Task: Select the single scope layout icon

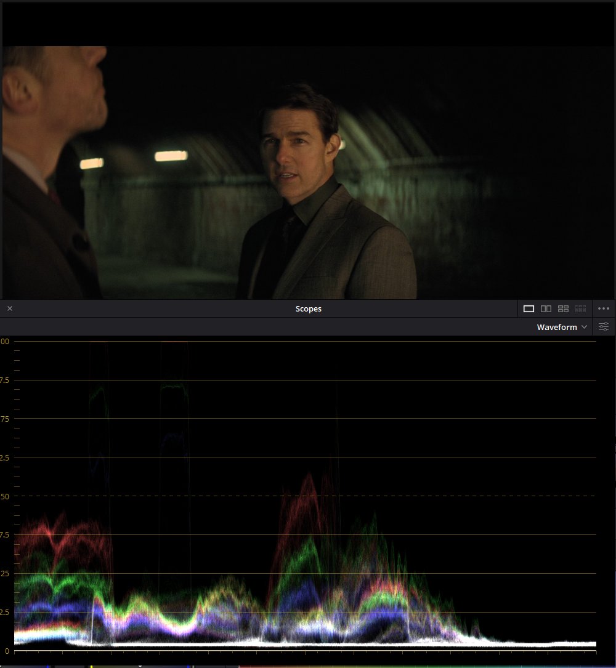Action: 529,308
